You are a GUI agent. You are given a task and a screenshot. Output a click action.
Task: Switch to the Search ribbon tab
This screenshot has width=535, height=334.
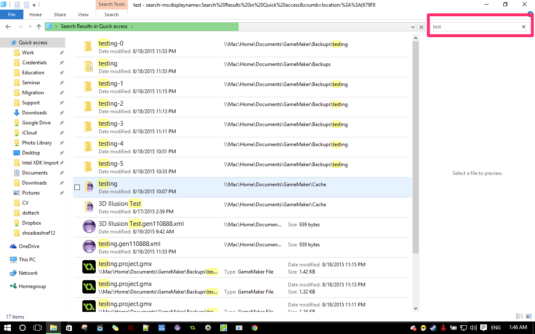pos(111,14)
